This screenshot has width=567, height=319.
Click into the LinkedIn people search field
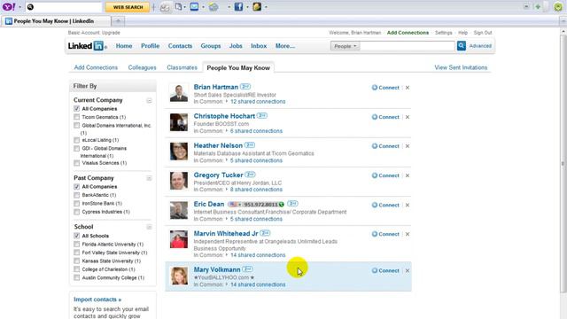click(x=408, y=46)
